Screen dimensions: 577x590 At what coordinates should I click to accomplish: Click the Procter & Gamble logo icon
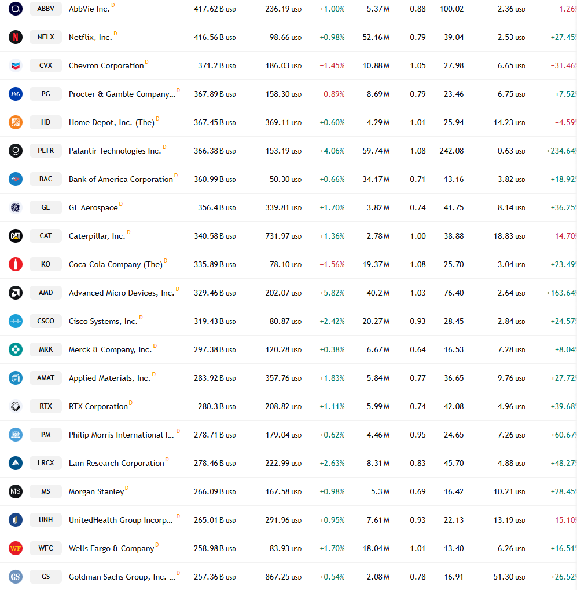(16, 94)
